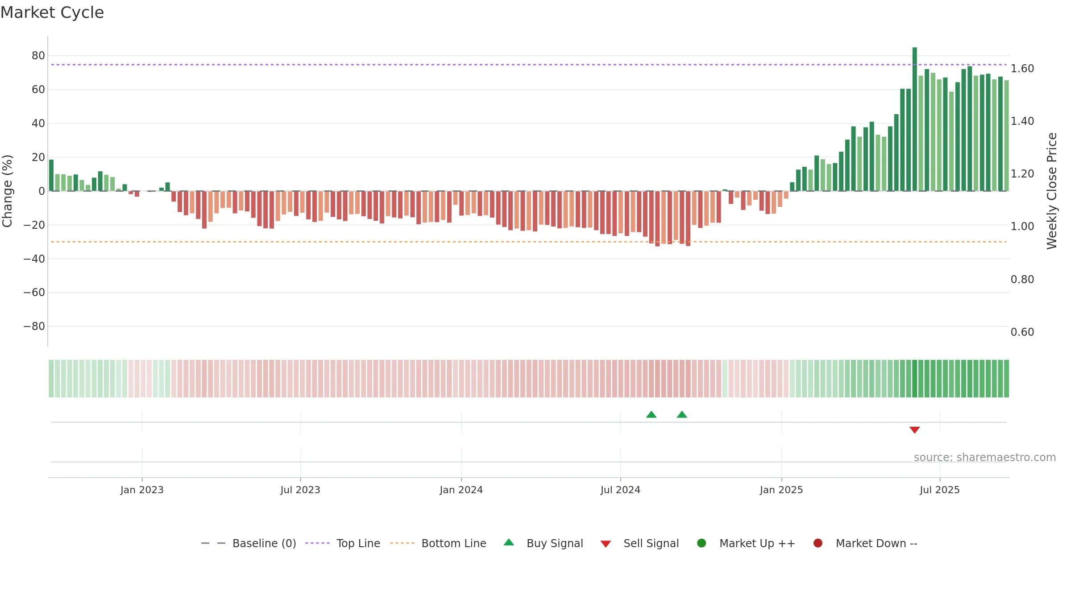Click the darkest green heat strip cell under peak bar
Viewport: 1071px width, 602px height.
tap(915, 379)
